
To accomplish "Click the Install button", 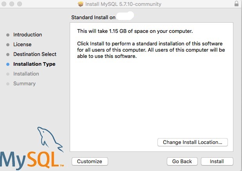I will (217, 161).
